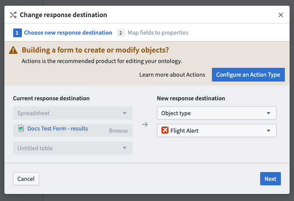This screenshot has height=201, width=294.
Task: Click the Cancel button
Action: point(26,179)
